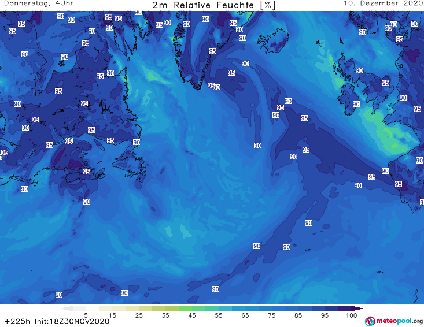Screen dimensions: 424x327
Task: Click legend value 55 on colour scale
Action: 219,315
